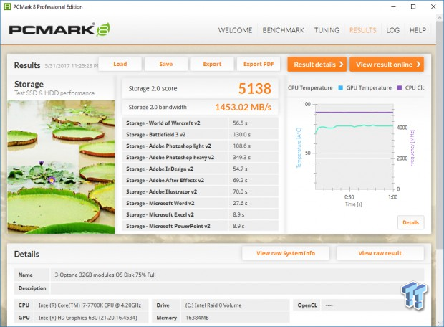This screenshot has width=444, height=327.
Task: Click the Storage water lilies thumbnail image
Action: (x=61, y=167)
